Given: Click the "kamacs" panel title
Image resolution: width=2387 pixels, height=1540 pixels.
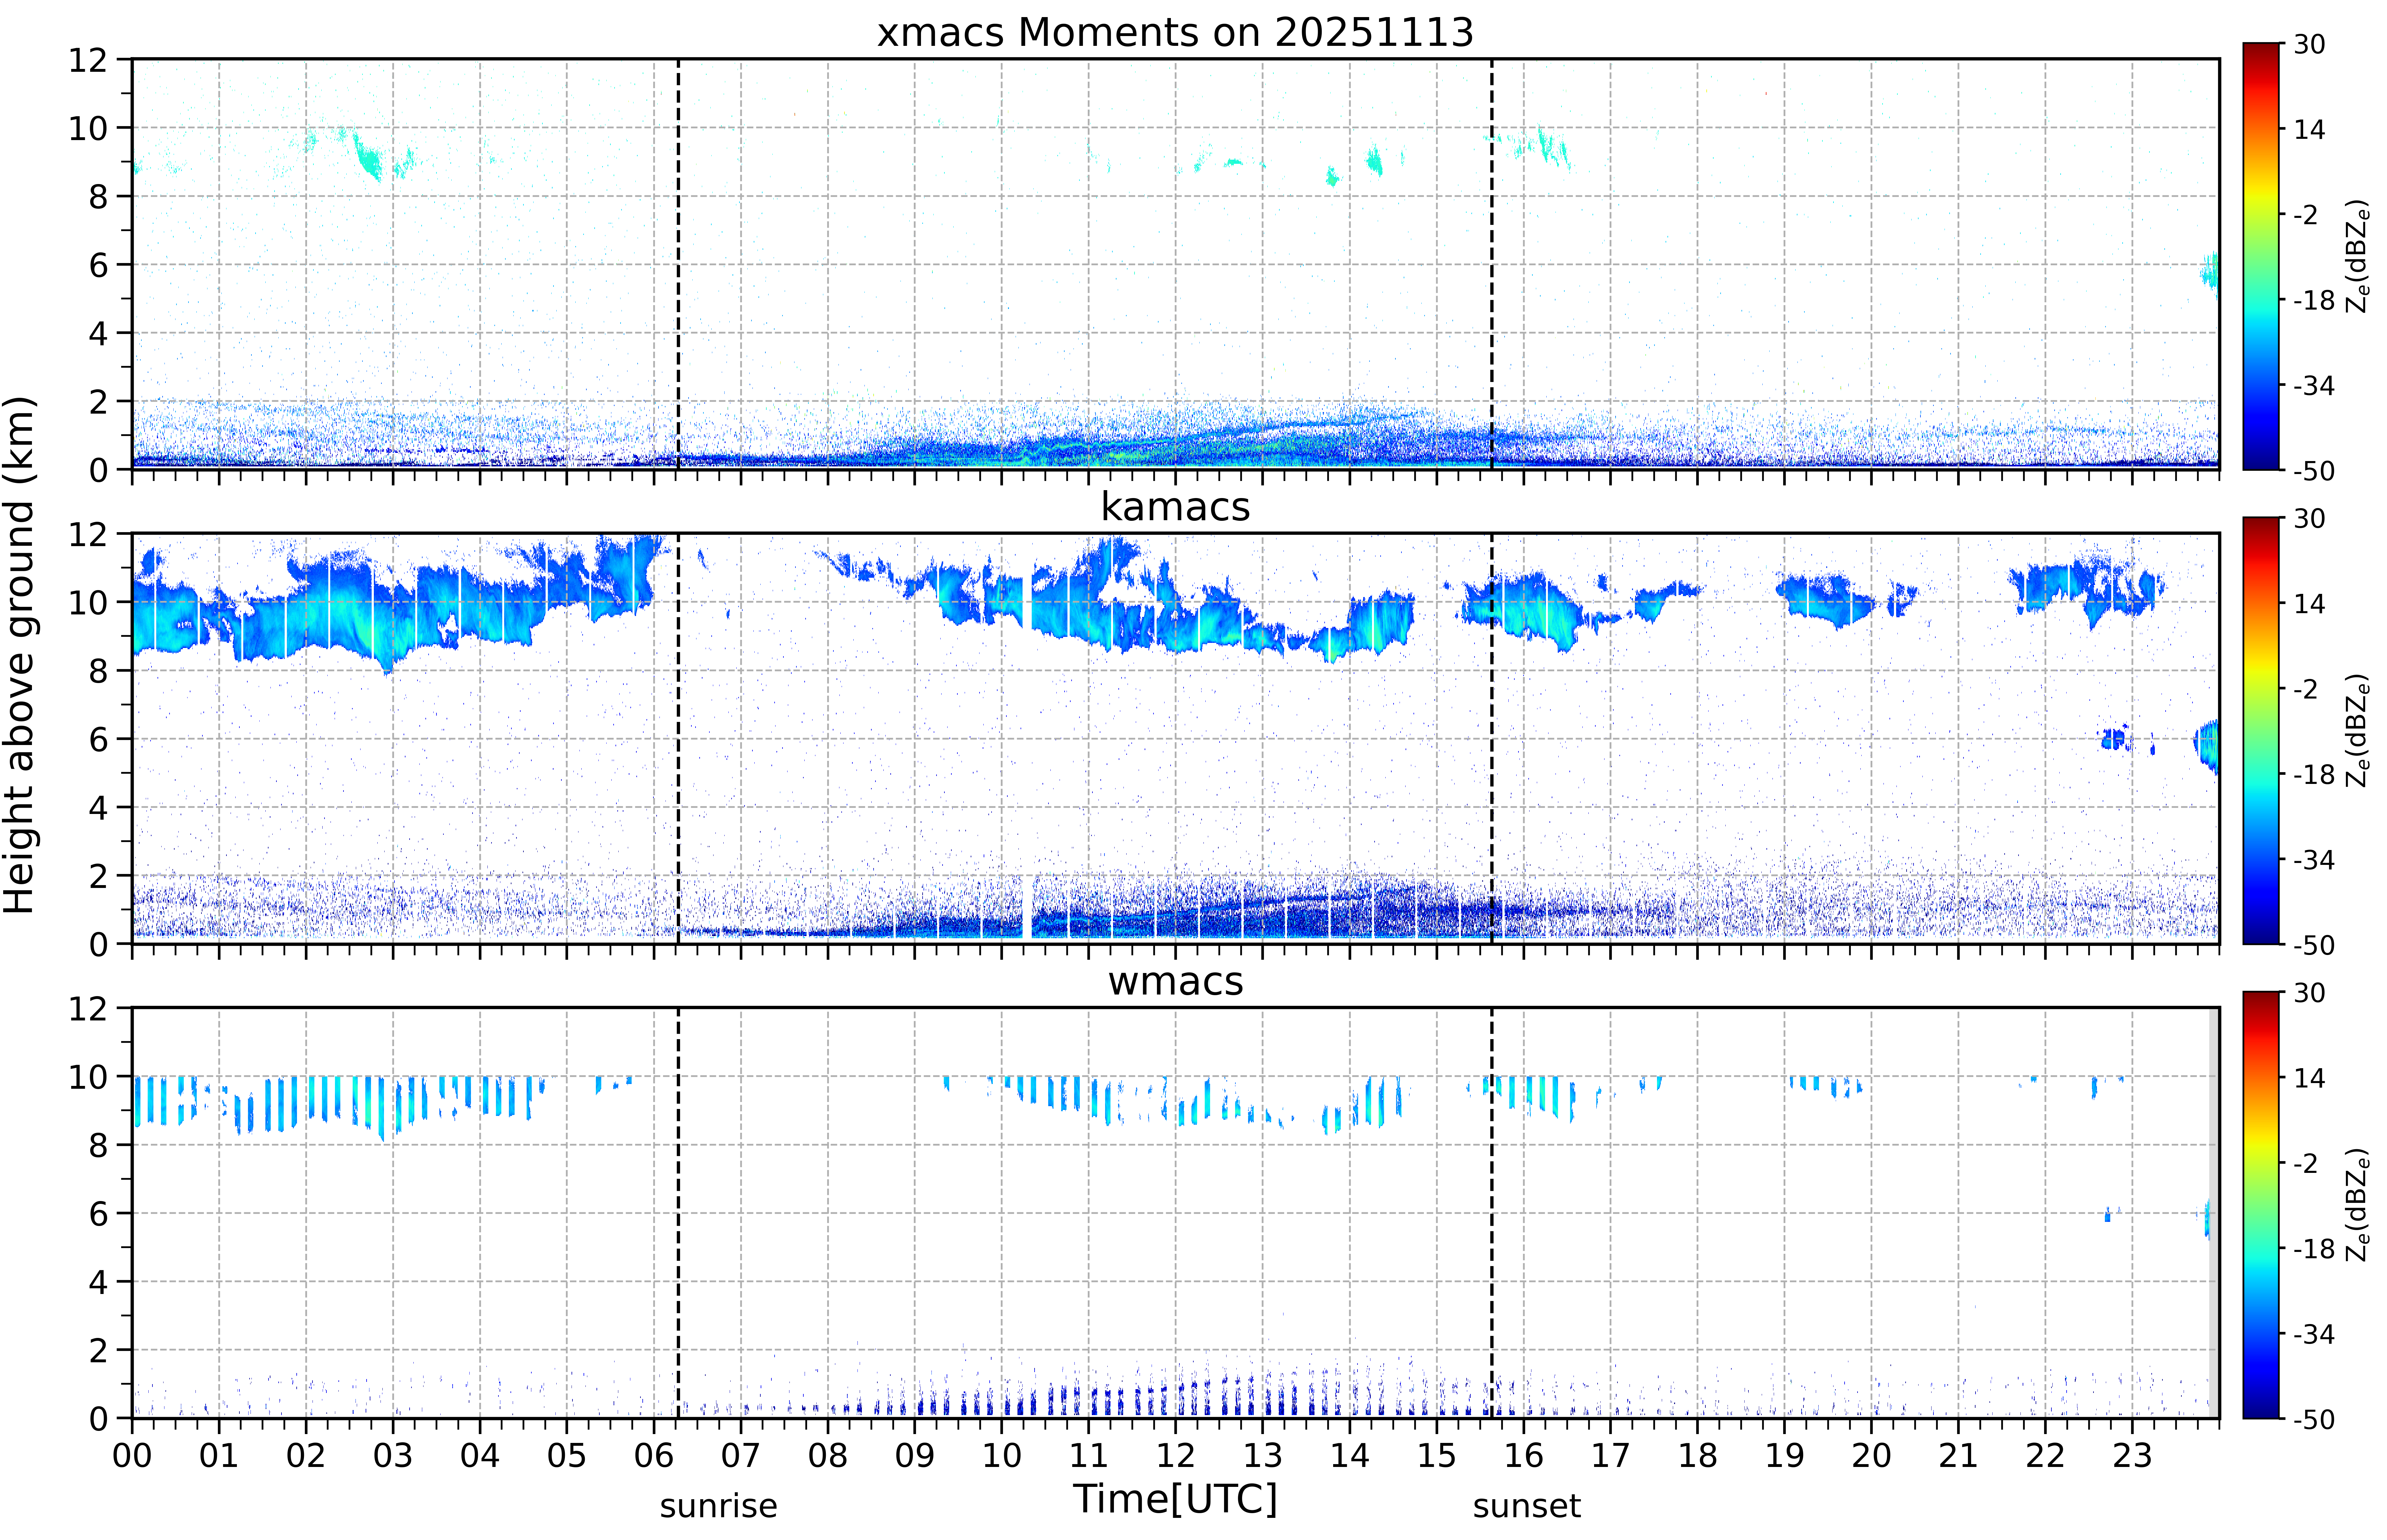Looking at the screenshot, I should coord(1175,507).
